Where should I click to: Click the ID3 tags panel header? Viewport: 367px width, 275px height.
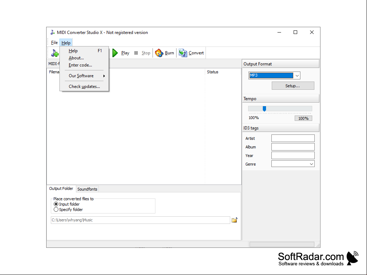(281, 128)
